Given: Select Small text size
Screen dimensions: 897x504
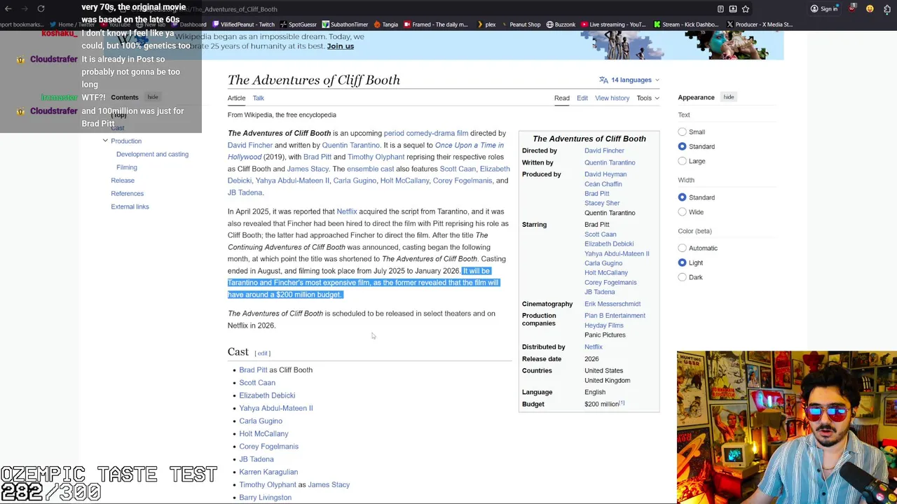Looking at the screenshot, I should click(x=682, y=132).
